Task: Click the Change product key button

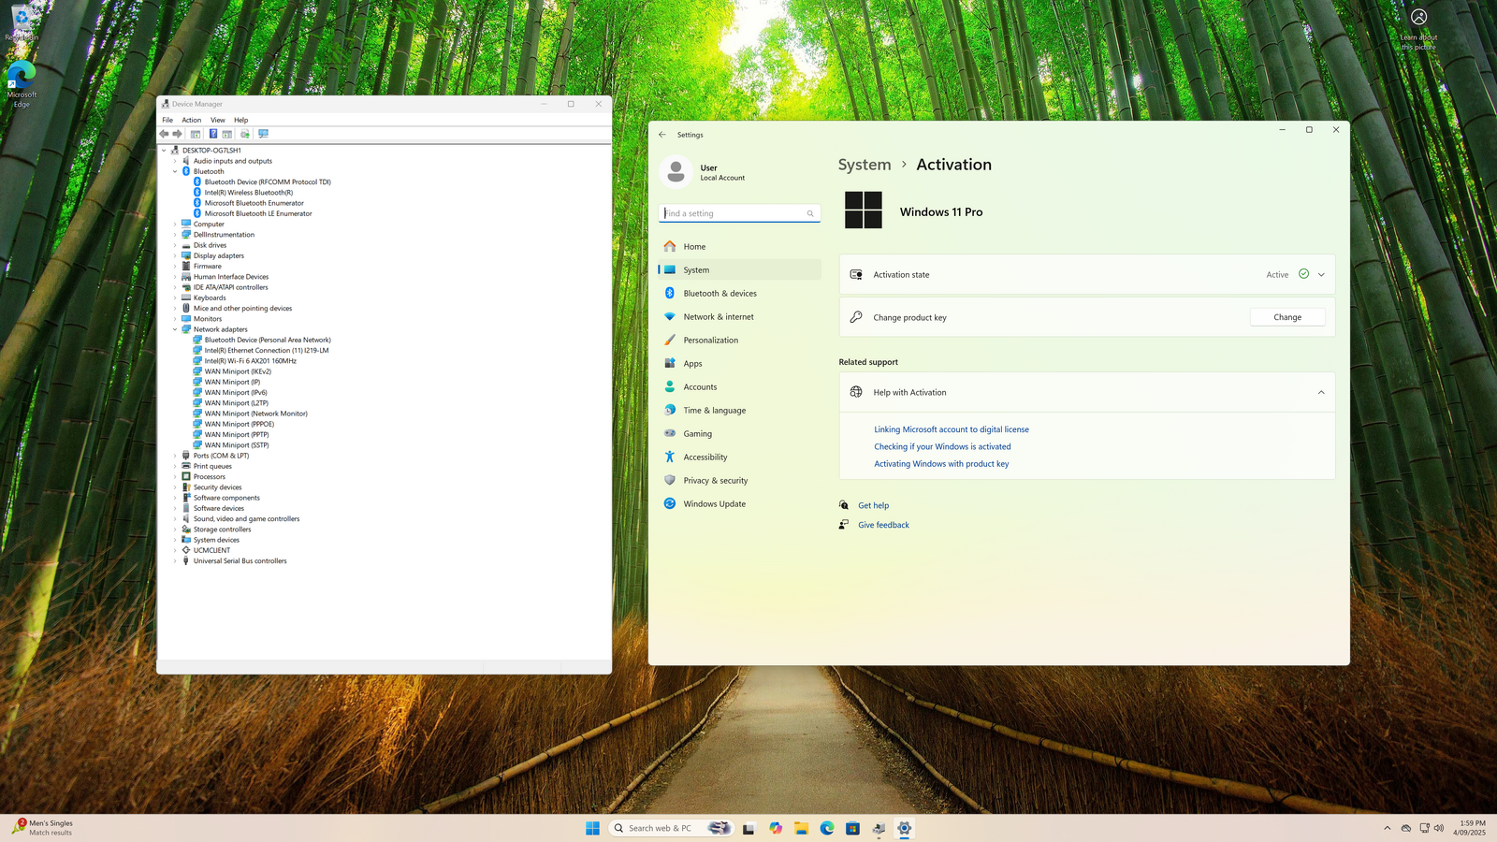Action: point(1286,317)
